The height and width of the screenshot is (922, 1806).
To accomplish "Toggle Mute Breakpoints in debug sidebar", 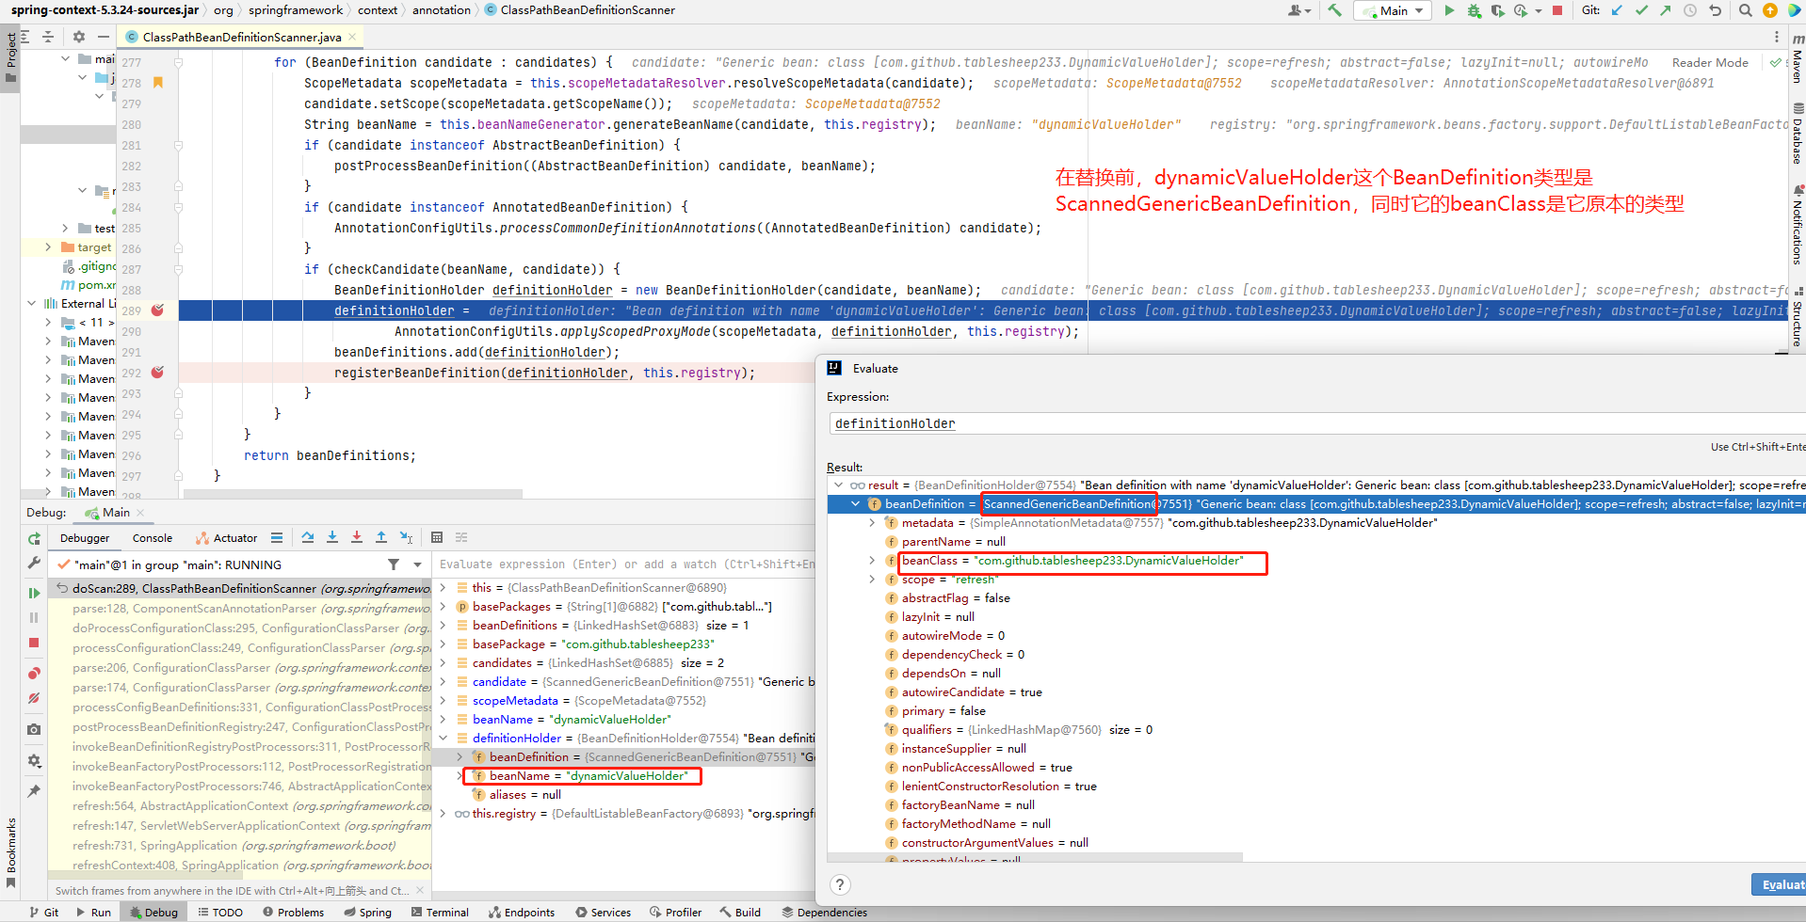I will coord(34,698).
